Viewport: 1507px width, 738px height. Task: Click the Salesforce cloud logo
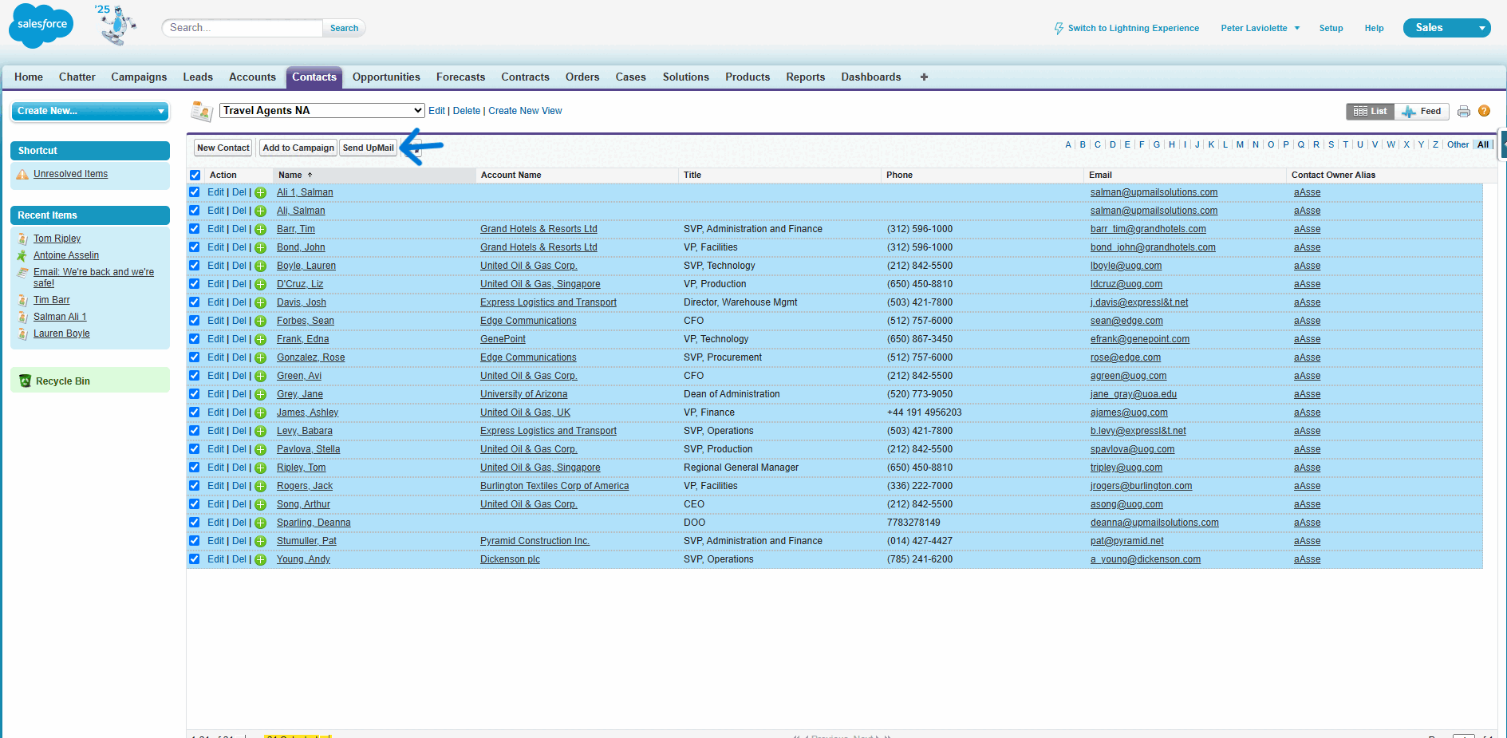click(x=41, y=25)
